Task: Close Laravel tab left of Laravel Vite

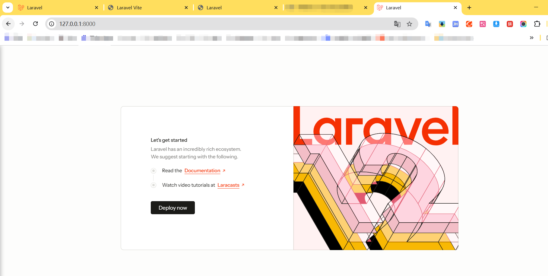Action: 97,8
